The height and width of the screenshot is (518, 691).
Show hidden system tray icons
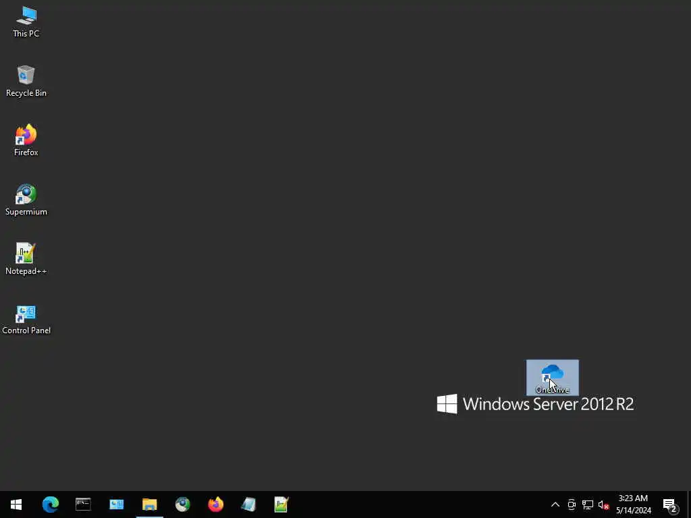click(555, 505)
